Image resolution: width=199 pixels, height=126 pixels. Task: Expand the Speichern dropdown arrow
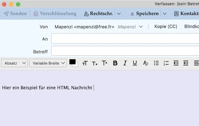point(164,14)
